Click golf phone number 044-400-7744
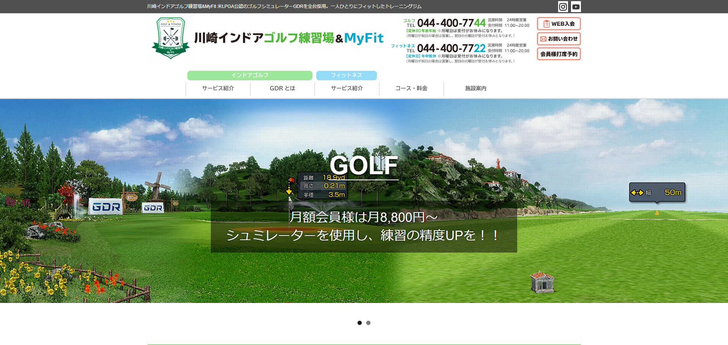Image resolution: width=728 pixels, height=345 pixels. tap(451, 23)
